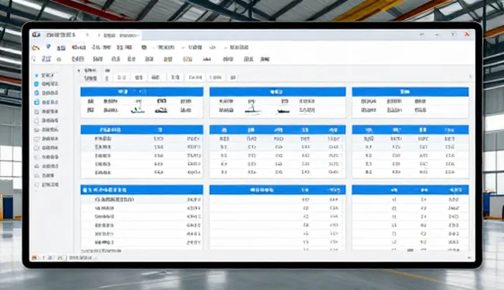Click the yellow curved-arrow icon in the top toolbar
504x290 pixels.
click(35, 47)
